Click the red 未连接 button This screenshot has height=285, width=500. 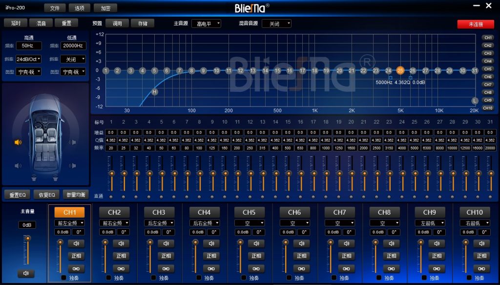476,24
